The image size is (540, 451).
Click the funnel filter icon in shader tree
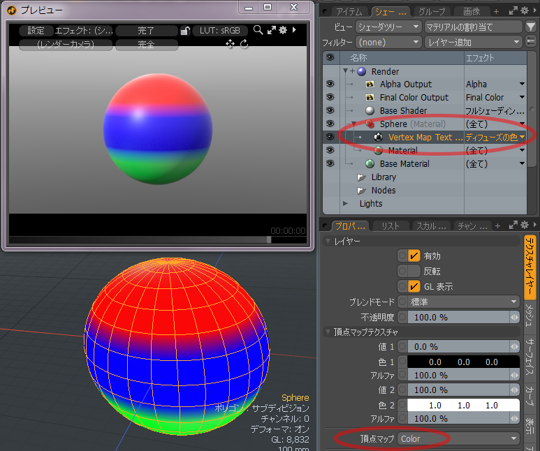(532, 27)
